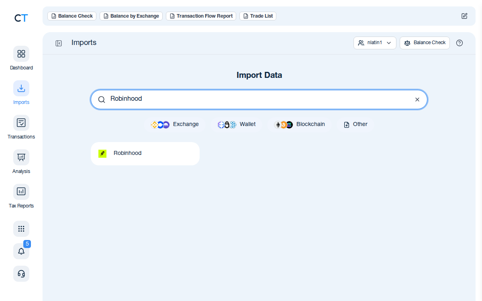Image resolution: width=482 pixels, height=301 pixels.
Task: Click the Balance Check header button
Action: 425,43
